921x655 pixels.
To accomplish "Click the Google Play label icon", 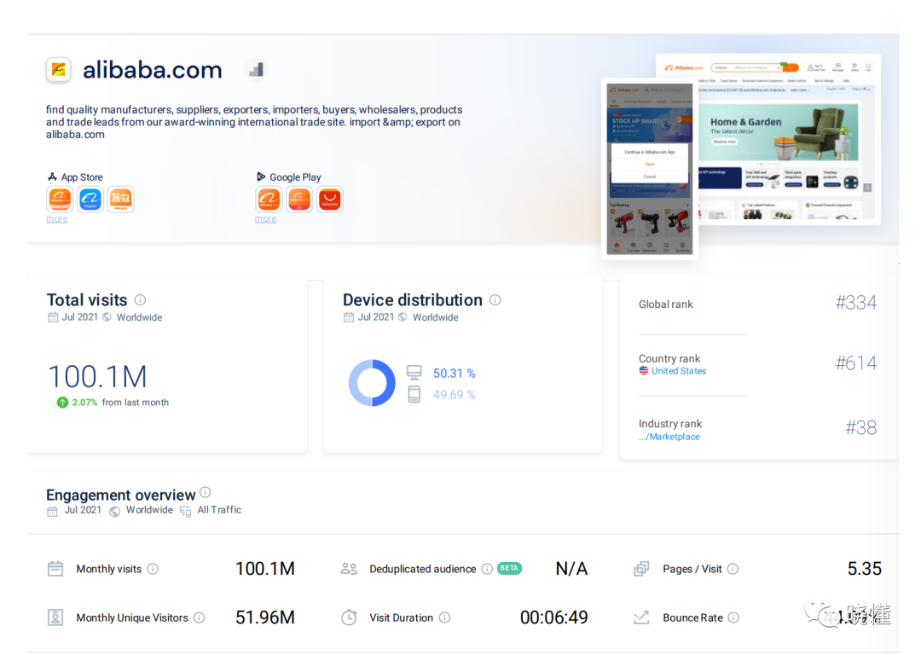I will click(261, 177).
